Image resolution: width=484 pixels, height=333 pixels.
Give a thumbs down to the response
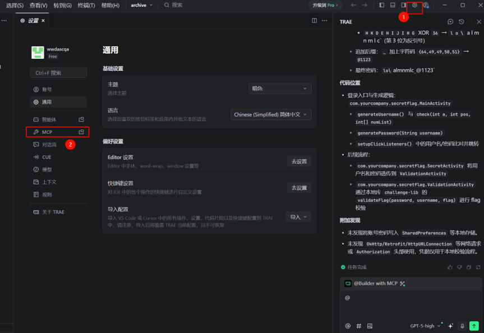pos(459,267)
